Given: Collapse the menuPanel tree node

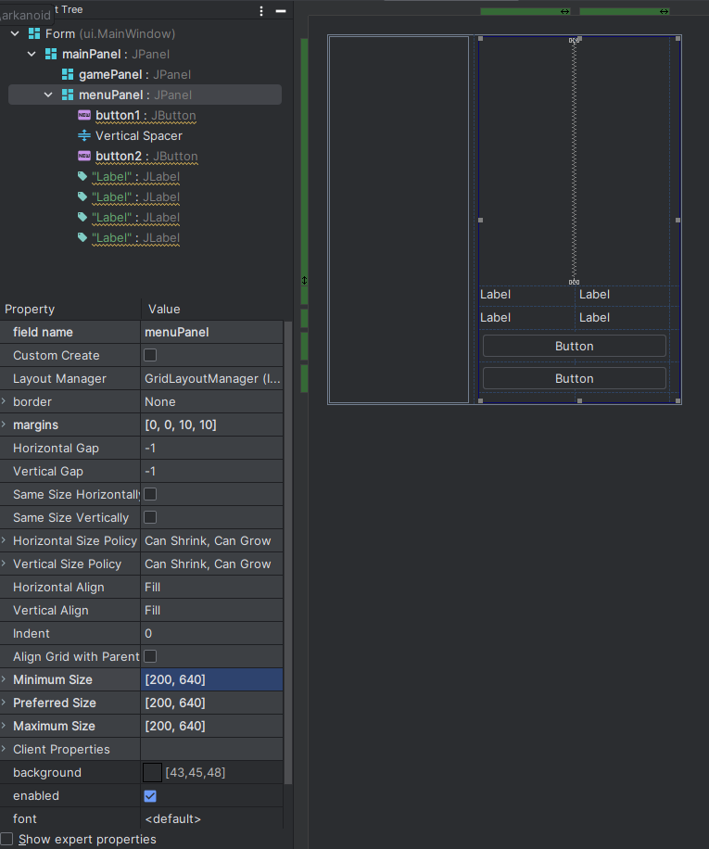Looking at the screenshot, I should coord(48,95).
